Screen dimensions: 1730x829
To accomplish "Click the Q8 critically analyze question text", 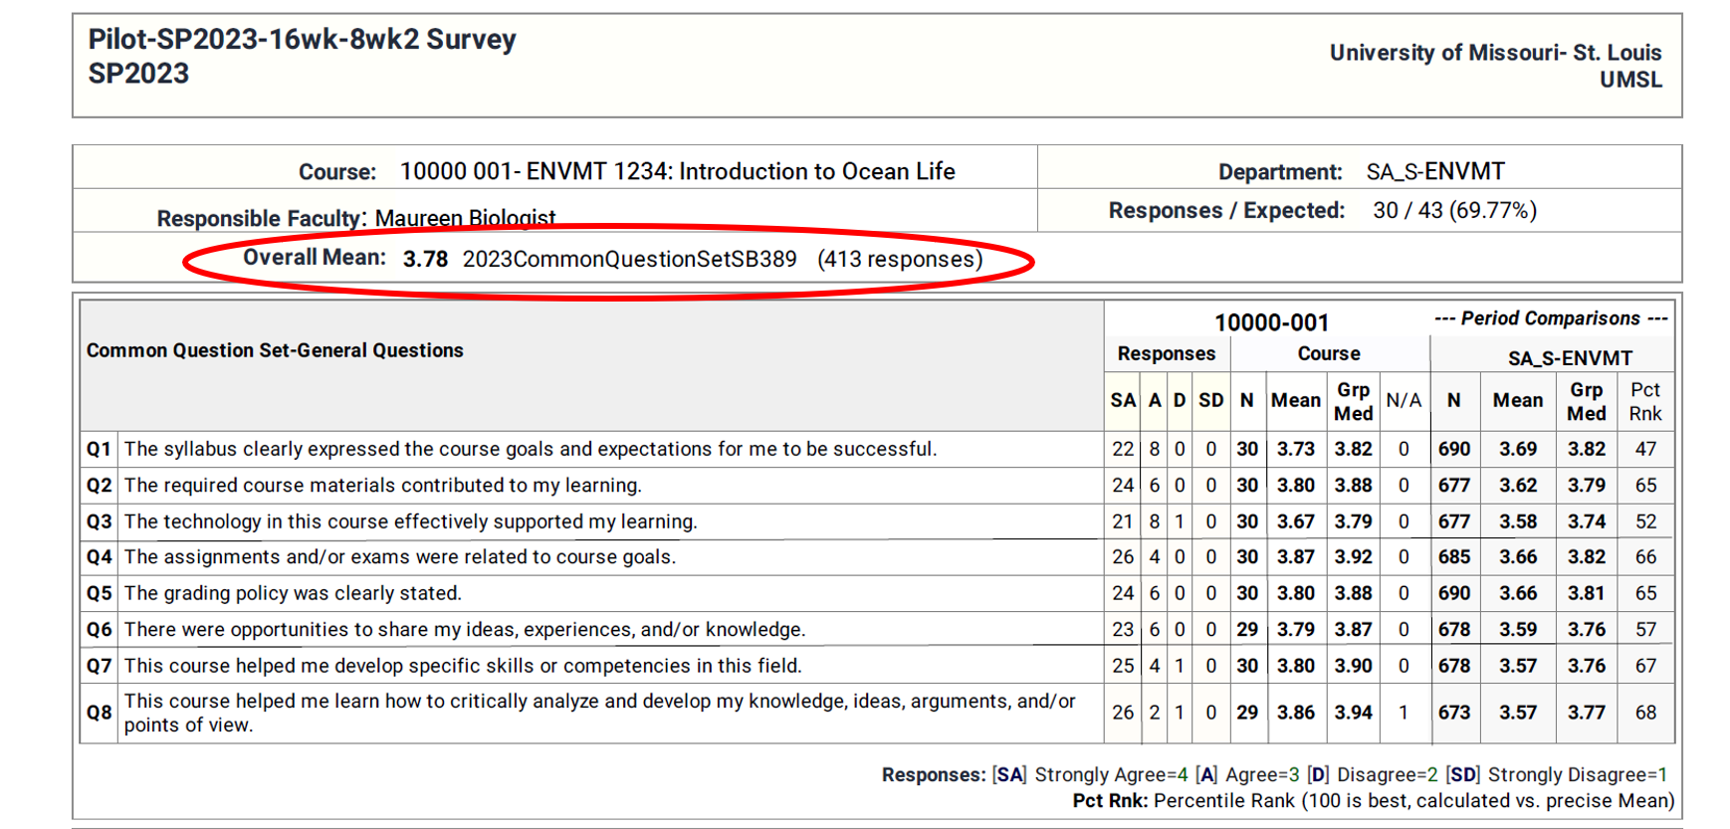I will (599, 713).
